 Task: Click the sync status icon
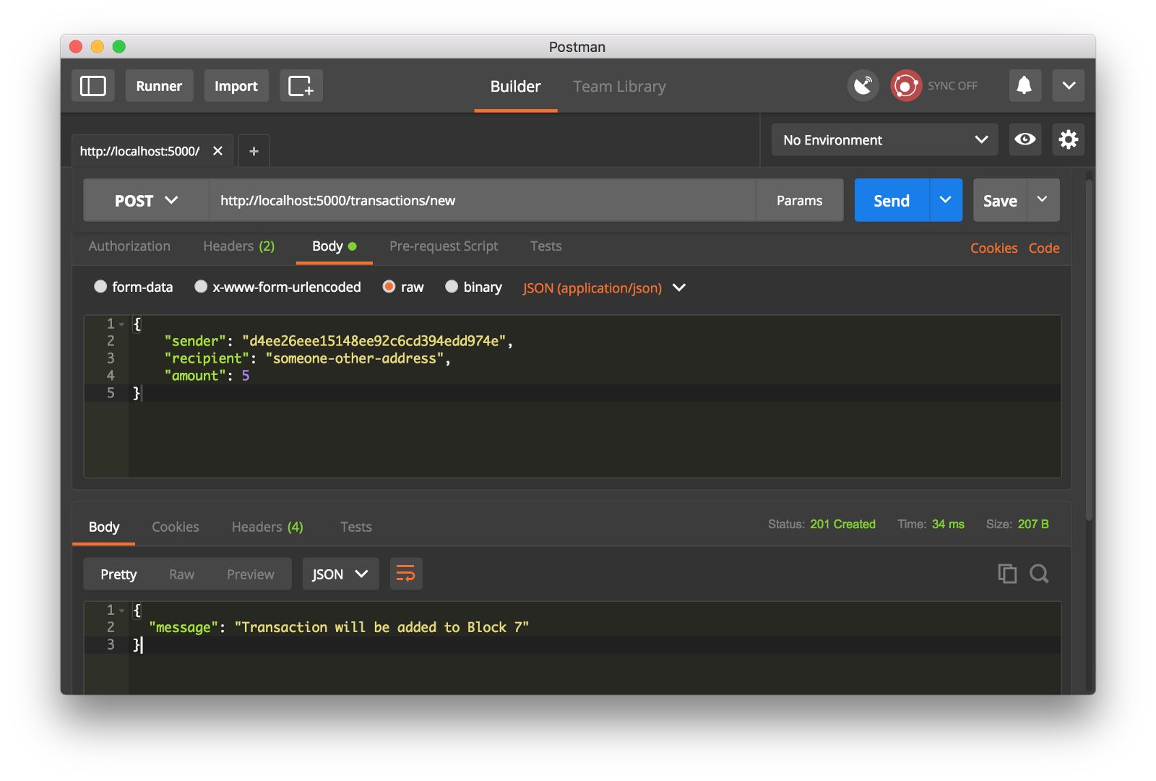[906, 86]
